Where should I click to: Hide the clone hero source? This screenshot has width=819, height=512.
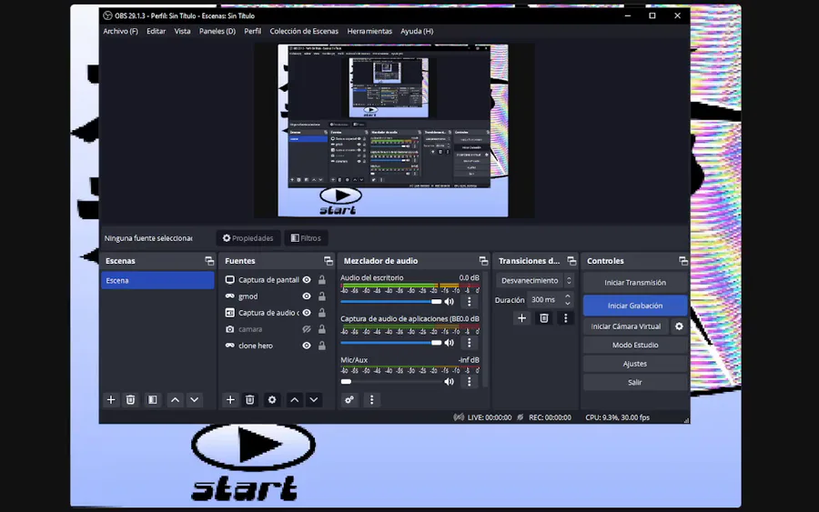point(307,346)
